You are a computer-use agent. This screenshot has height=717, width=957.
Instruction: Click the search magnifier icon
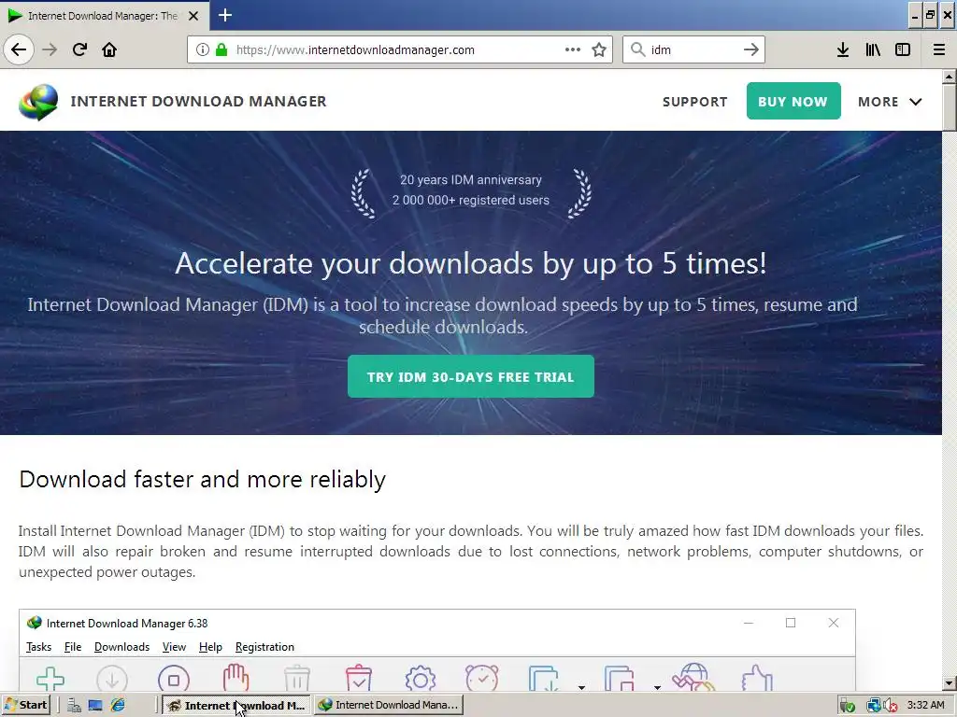tap(637, 49)
